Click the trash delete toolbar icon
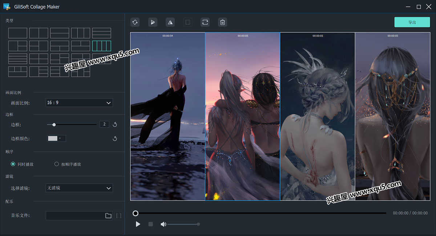This screenshot has width=436, height=236. pos(222,22)
